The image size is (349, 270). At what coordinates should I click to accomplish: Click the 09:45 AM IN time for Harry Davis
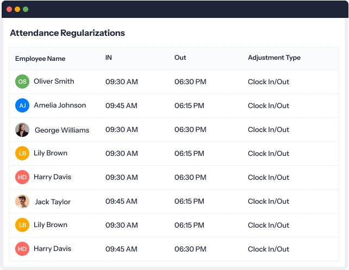click(x=121, y=249)
